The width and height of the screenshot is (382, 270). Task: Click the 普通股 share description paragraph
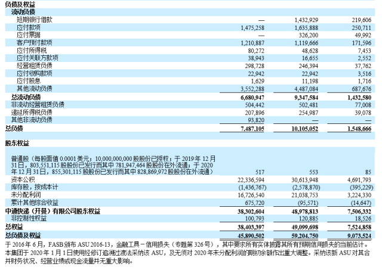(113, 166)
